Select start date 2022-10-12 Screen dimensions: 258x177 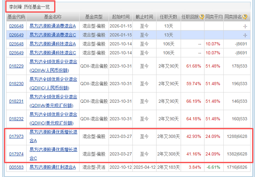pyautogui.click(x=120, y=167)
